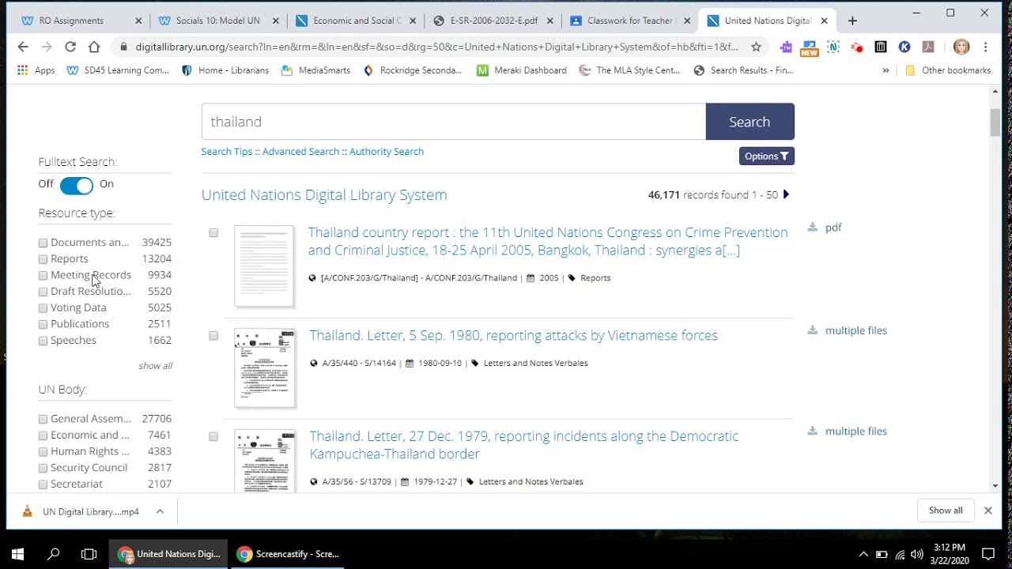Open the Options filter dropdown
This screenshot has width=1012, height=569.
click(x=766, y=156)
